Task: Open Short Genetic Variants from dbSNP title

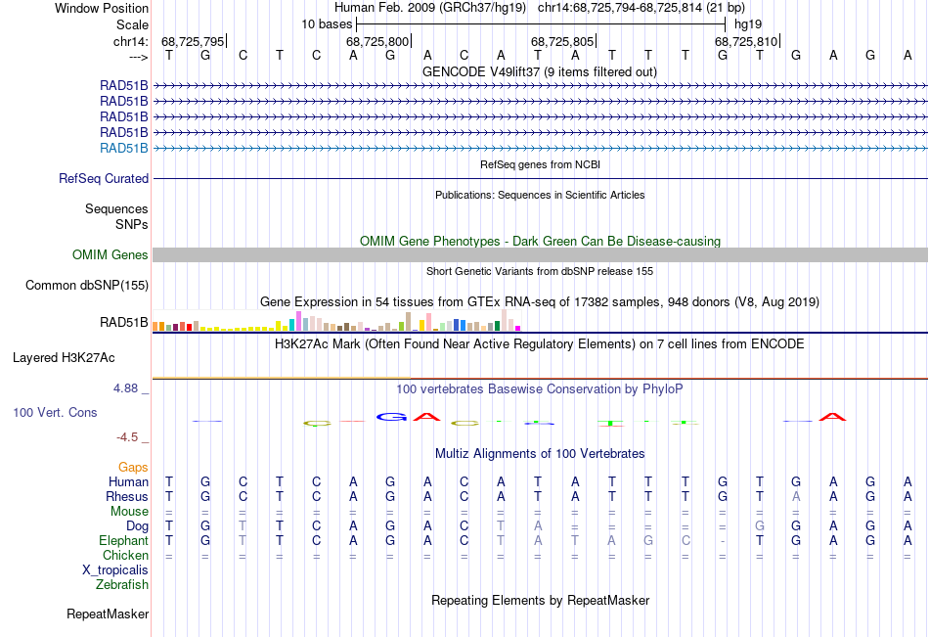Action: coord(540,271)
